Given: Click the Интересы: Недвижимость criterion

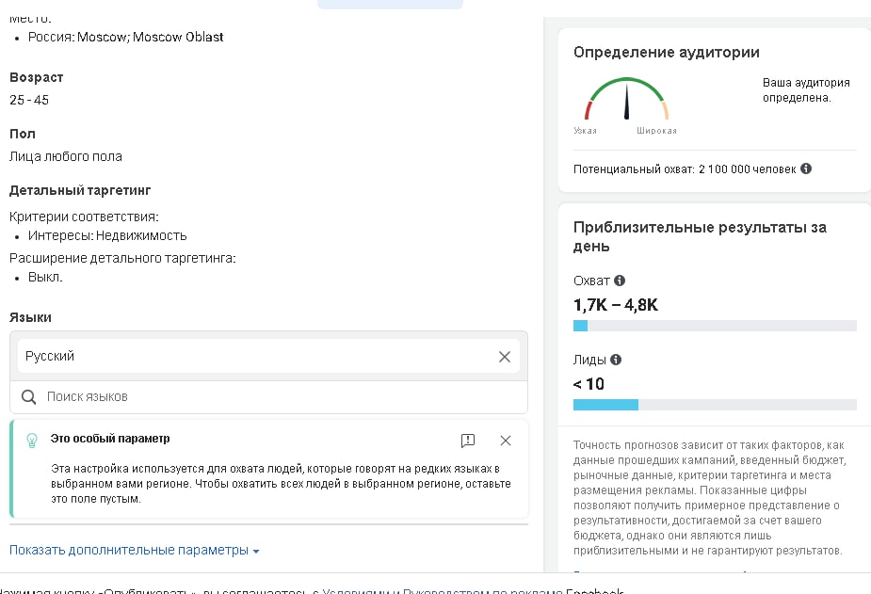Looking at the screenshot, I should [107, 235].
